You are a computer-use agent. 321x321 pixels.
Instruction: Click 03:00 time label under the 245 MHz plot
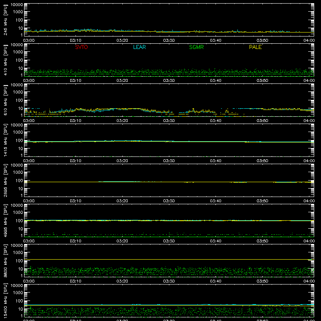click(29, 41)
